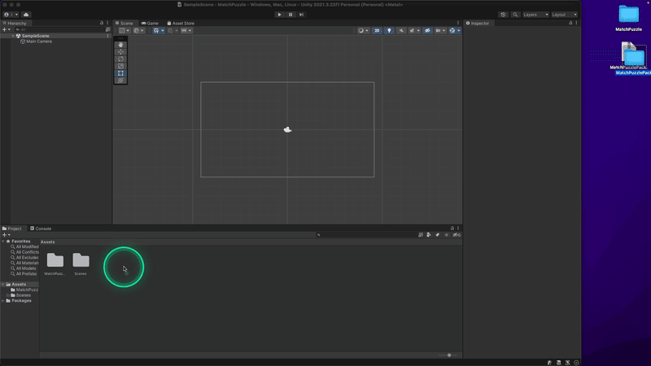651x366 pixels.
Task: Select the Rotate tool
Action: (120, 59)
